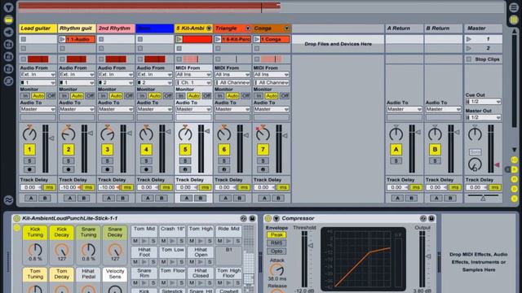The height and width of the screenshot is (293, 522).
Task: Click the Hihat Open drum pad
Action: tap(201, 251)
